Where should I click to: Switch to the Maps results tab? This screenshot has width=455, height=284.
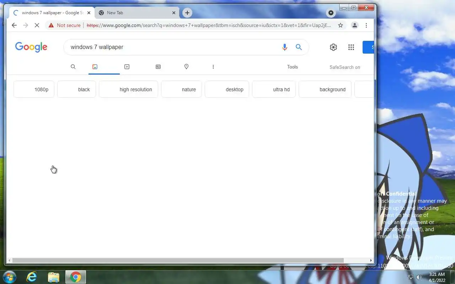pos(186,67)
